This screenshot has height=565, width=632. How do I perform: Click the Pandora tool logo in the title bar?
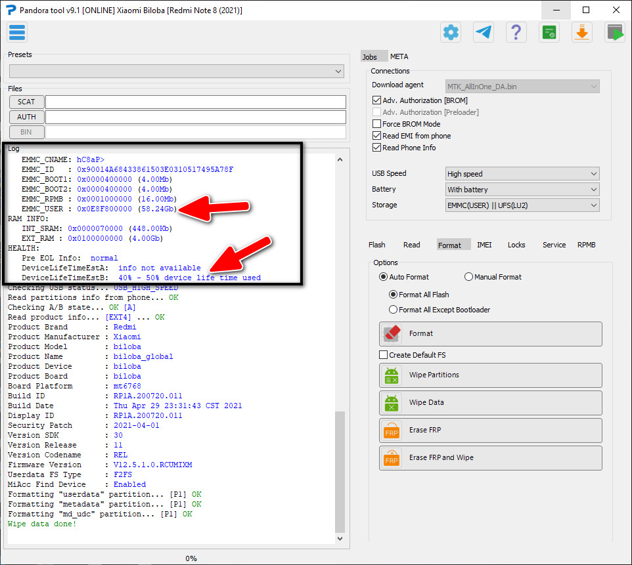11,10
